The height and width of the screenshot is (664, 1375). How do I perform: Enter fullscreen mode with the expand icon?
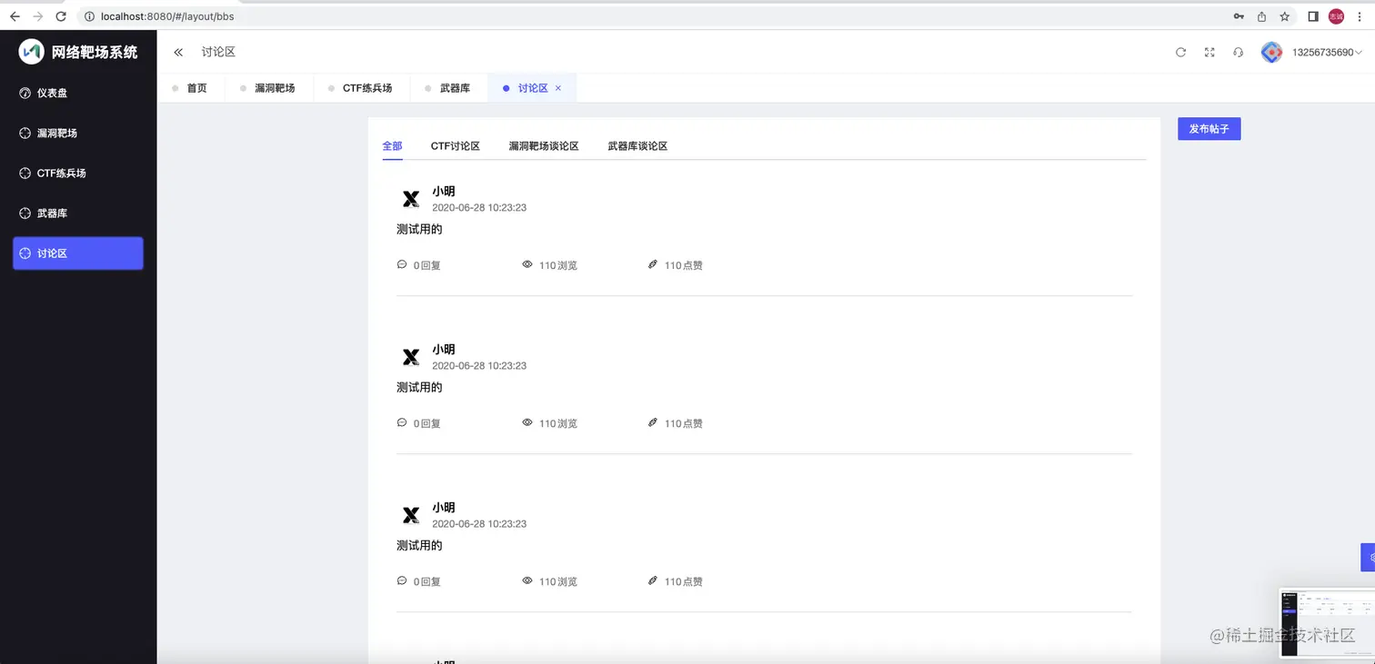pos(1209,53)
